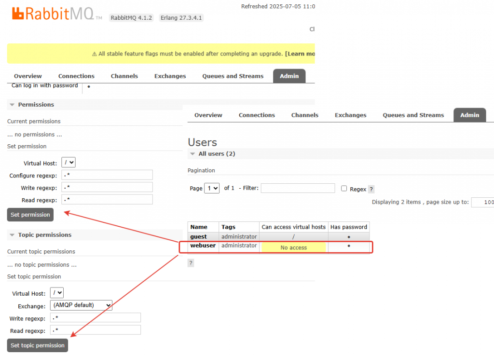Click the Set topic permission button
This screenshot has width=494, height=357.
pyautogui.click(x=38, y=345)
